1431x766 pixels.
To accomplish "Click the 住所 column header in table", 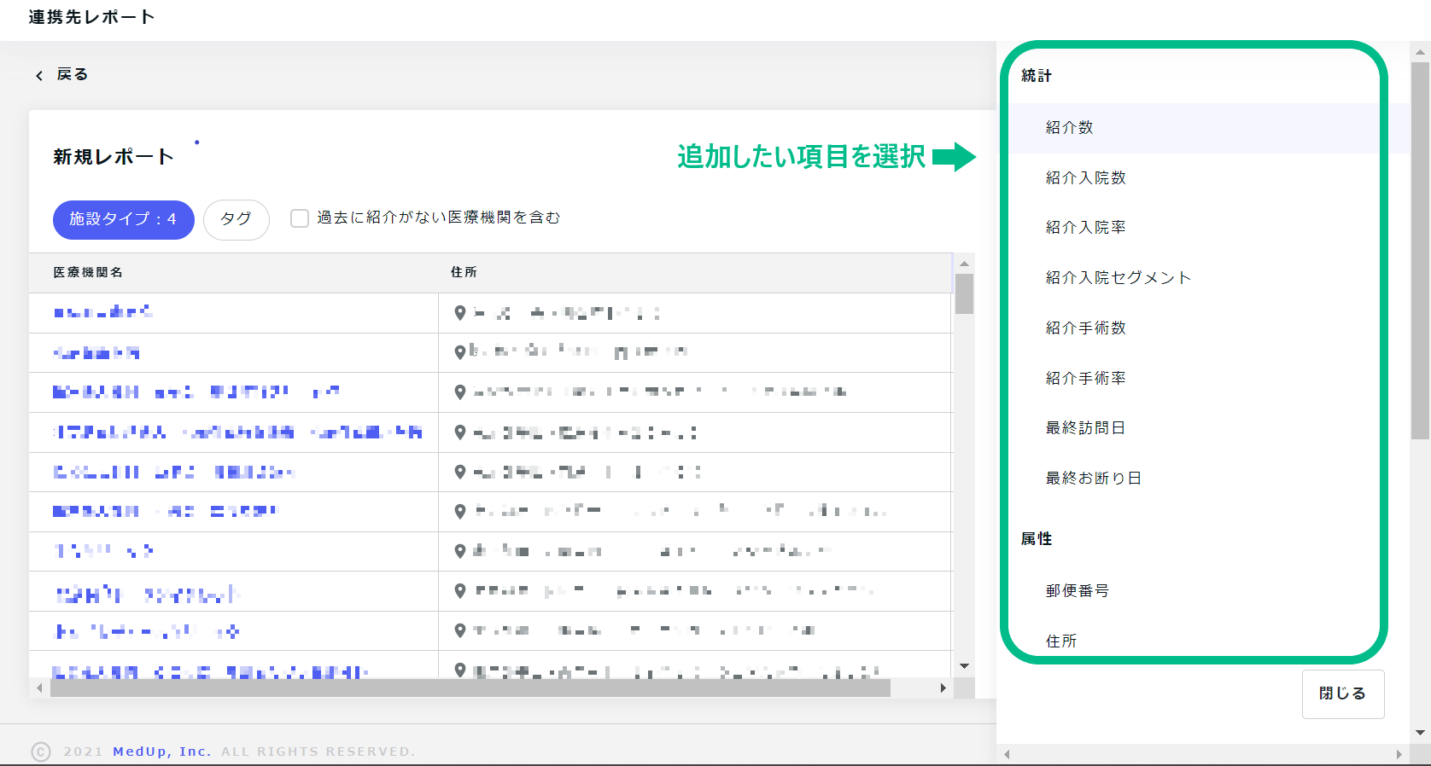I will pos(464,273).
